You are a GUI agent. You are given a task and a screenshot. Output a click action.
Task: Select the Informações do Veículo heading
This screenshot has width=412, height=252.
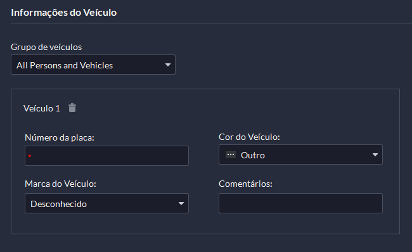(x=64, y=13)
